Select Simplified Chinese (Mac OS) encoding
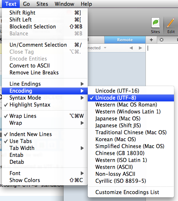This screenshot has height=201, width=178. click(x=131, y=146)
